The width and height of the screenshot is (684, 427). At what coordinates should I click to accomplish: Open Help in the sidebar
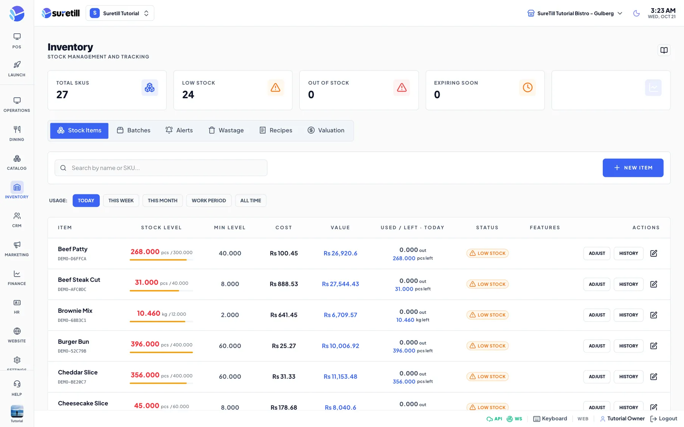pyautogui.click(x=17, y=388)
